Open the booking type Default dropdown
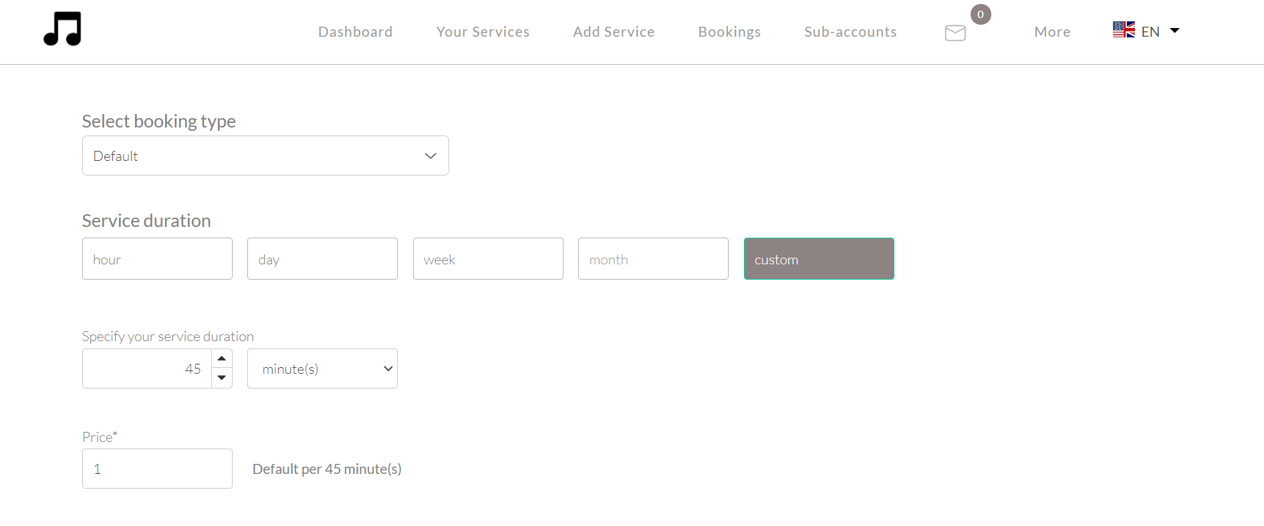The height and width of the screenshot is (526, 1264). [265, 156]
